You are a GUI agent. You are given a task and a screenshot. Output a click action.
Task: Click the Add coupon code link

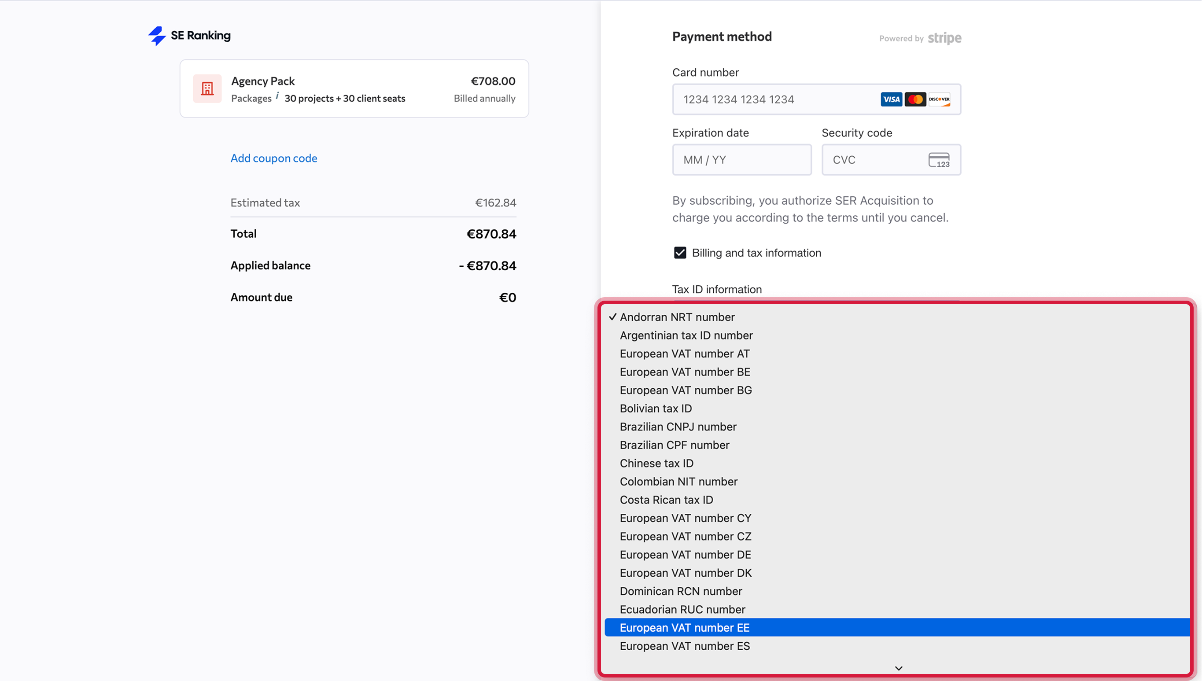pos(273,158)
